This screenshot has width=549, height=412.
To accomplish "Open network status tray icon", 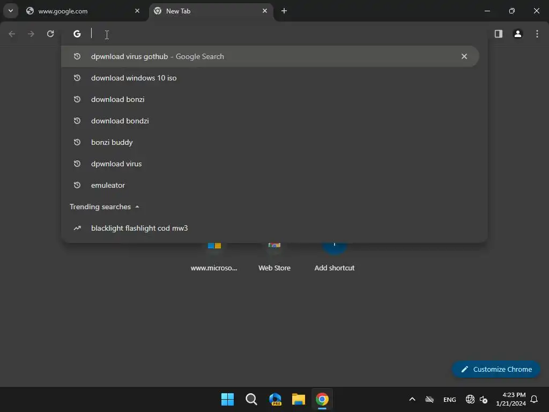I will click(470, 399).
